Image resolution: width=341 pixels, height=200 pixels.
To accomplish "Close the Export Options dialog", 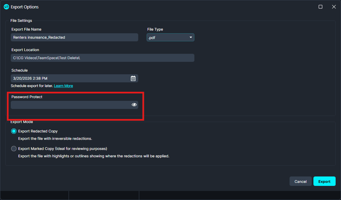I will click(334, 7).
